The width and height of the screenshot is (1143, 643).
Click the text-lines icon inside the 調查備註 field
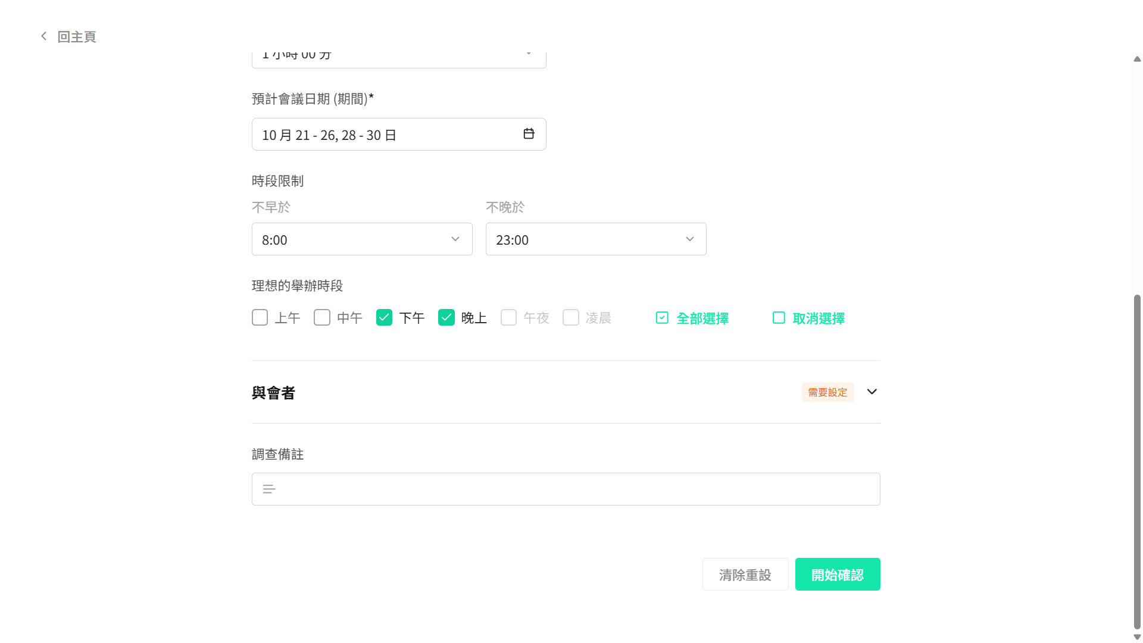(269, 489)
